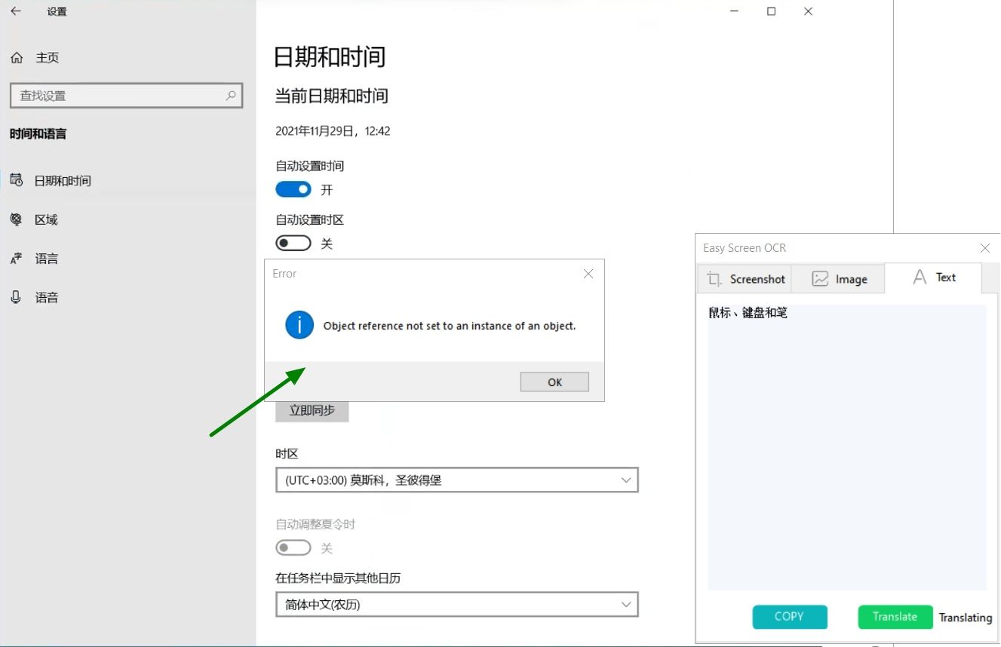This screenshot has width=1001, height=647.
Task: Click the 在任务栏中显示其他日历 label
Action: [338, 578]
